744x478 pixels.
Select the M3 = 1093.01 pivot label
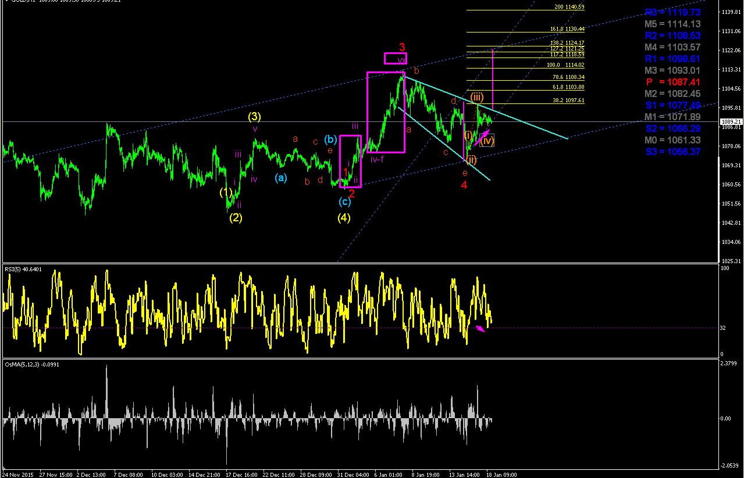672,70
